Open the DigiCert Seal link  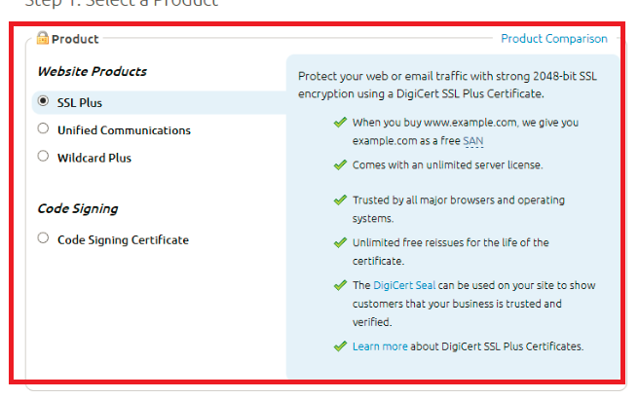[408, 285]
